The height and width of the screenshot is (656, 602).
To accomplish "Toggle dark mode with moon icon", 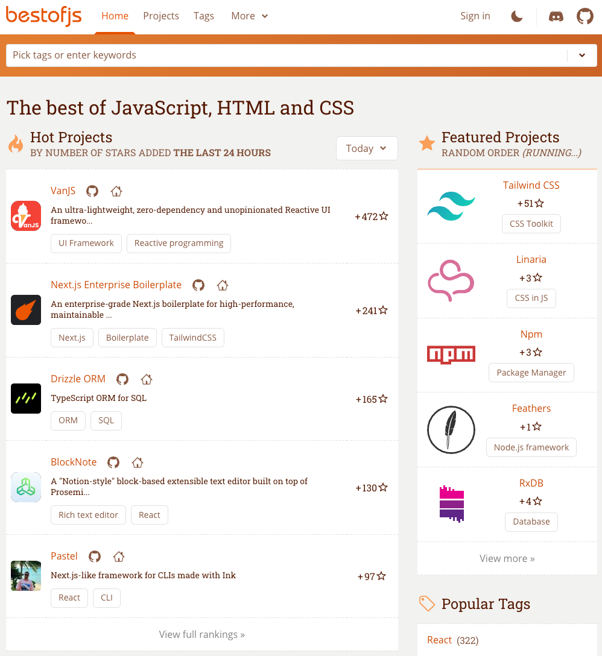I will (x=517, y=16).
